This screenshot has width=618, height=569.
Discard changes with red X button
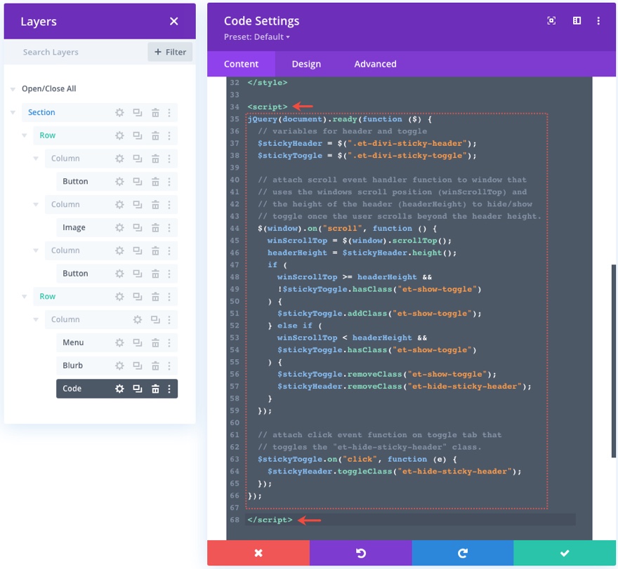(258, 553)
